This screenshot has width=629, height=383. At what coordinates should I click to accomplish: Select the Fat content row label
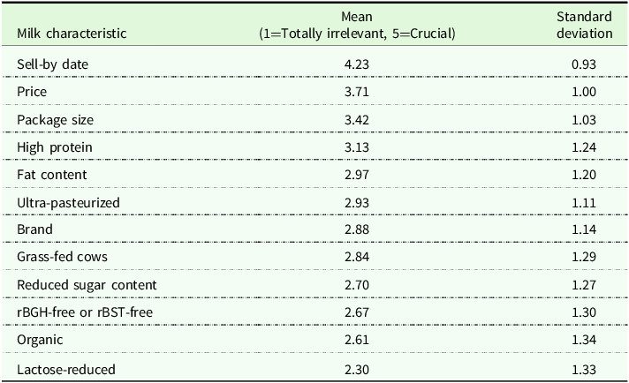point(52,175)
